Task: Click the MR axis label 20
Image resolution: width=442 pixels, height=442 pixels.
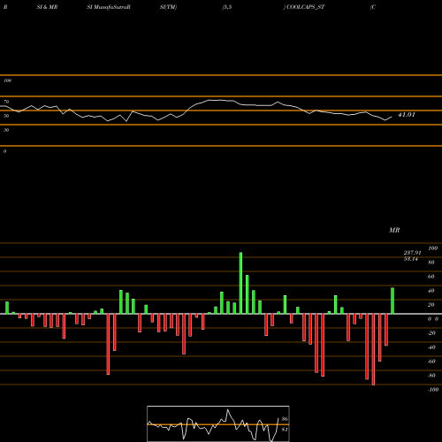Action: tap(431, 305)
